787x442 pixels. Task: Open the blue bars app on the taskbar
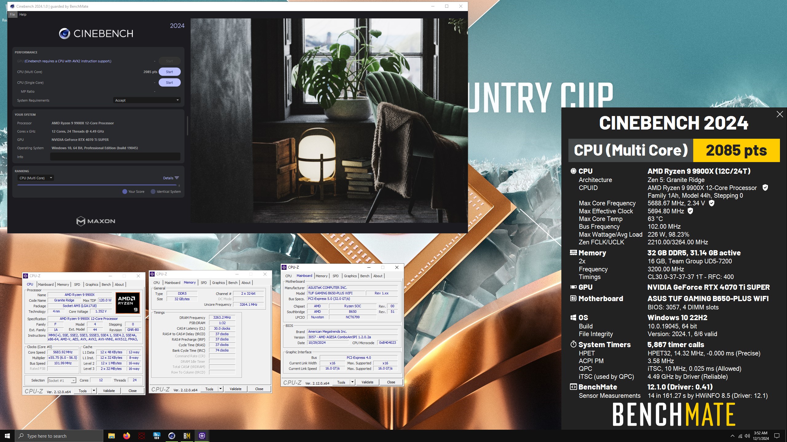156,436
